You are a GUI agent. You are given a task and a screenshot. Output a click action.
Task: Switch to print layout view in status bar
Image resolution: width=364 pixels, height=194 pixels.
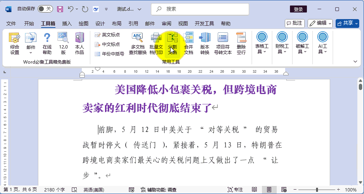269,190
